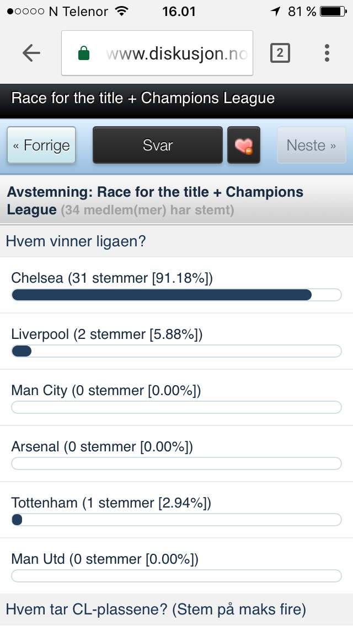Screen dimensions: 353x626
Task: Tap the Tottenham vote progress bar
Action: [x=176, y=520]
